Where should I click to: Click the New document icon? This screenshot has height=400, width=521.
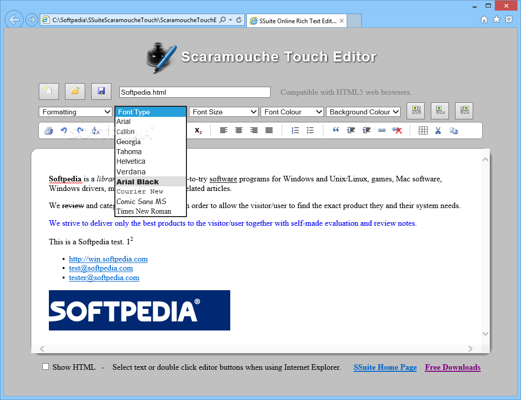(49, 91)
